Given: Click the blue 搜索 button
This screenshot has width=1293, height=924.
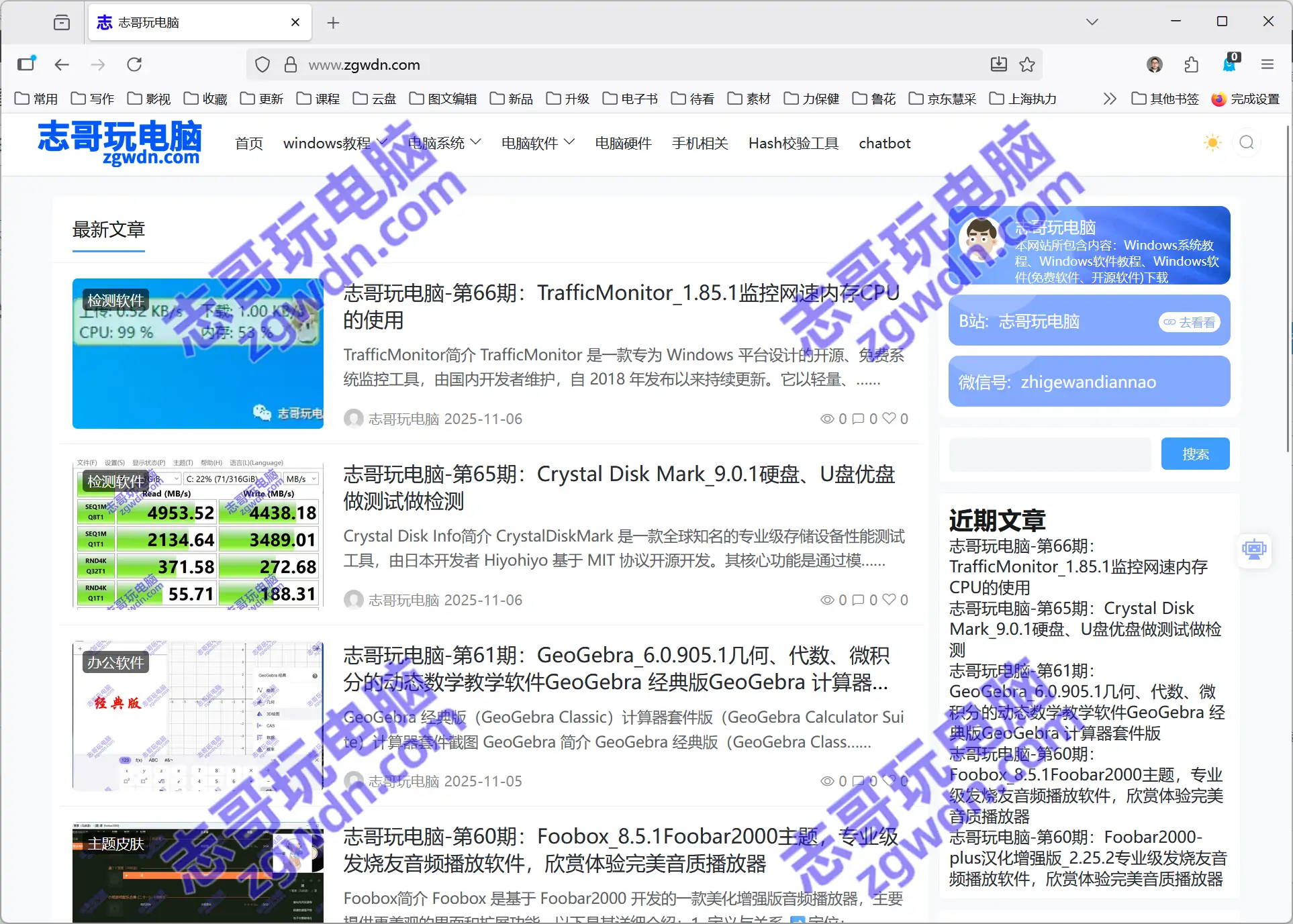Looking at the screenshot, I should (1195, 454).
